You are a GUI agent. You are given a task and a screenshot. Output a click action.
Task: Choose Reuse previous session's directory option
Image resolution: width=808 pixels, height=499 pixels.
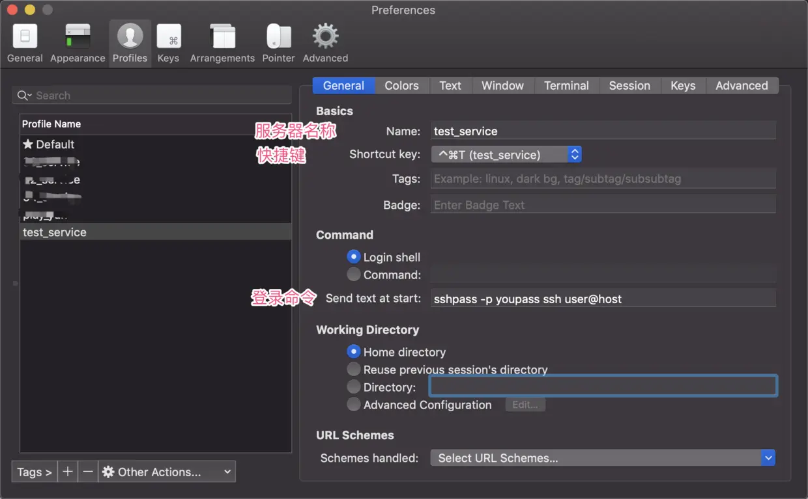coord(354,370)
